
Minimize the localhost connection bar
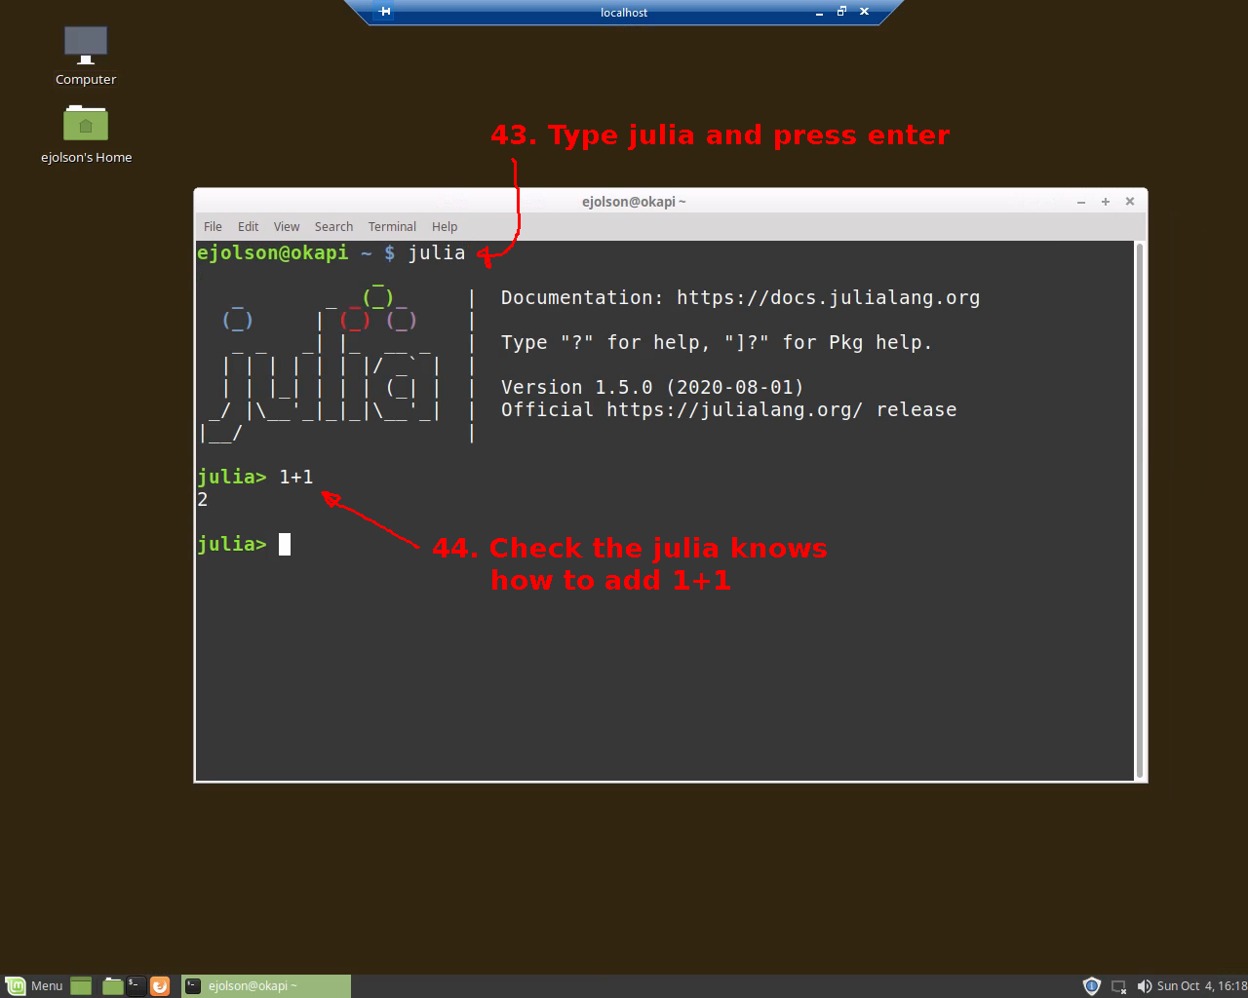[x=819, y=13]
